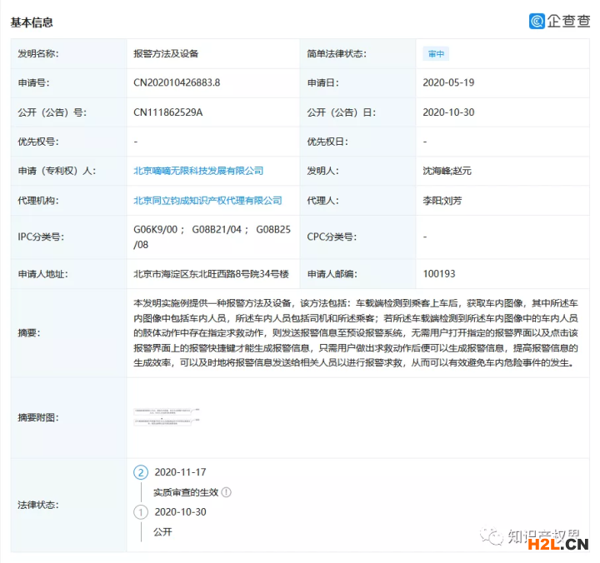Screen dimensions: 600x563
Task: Click the IPC classification G06K9/00
Action: coord(158,229)
